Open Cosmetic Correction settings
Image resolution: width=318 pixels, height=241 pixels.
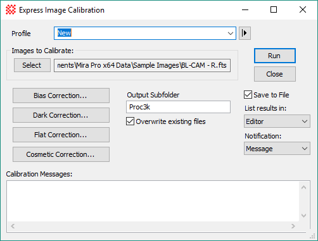tap(61, 154)
